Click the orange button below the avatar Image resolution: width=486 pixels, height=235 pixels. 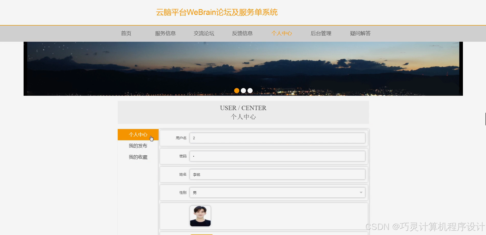[x=202, y=234]
